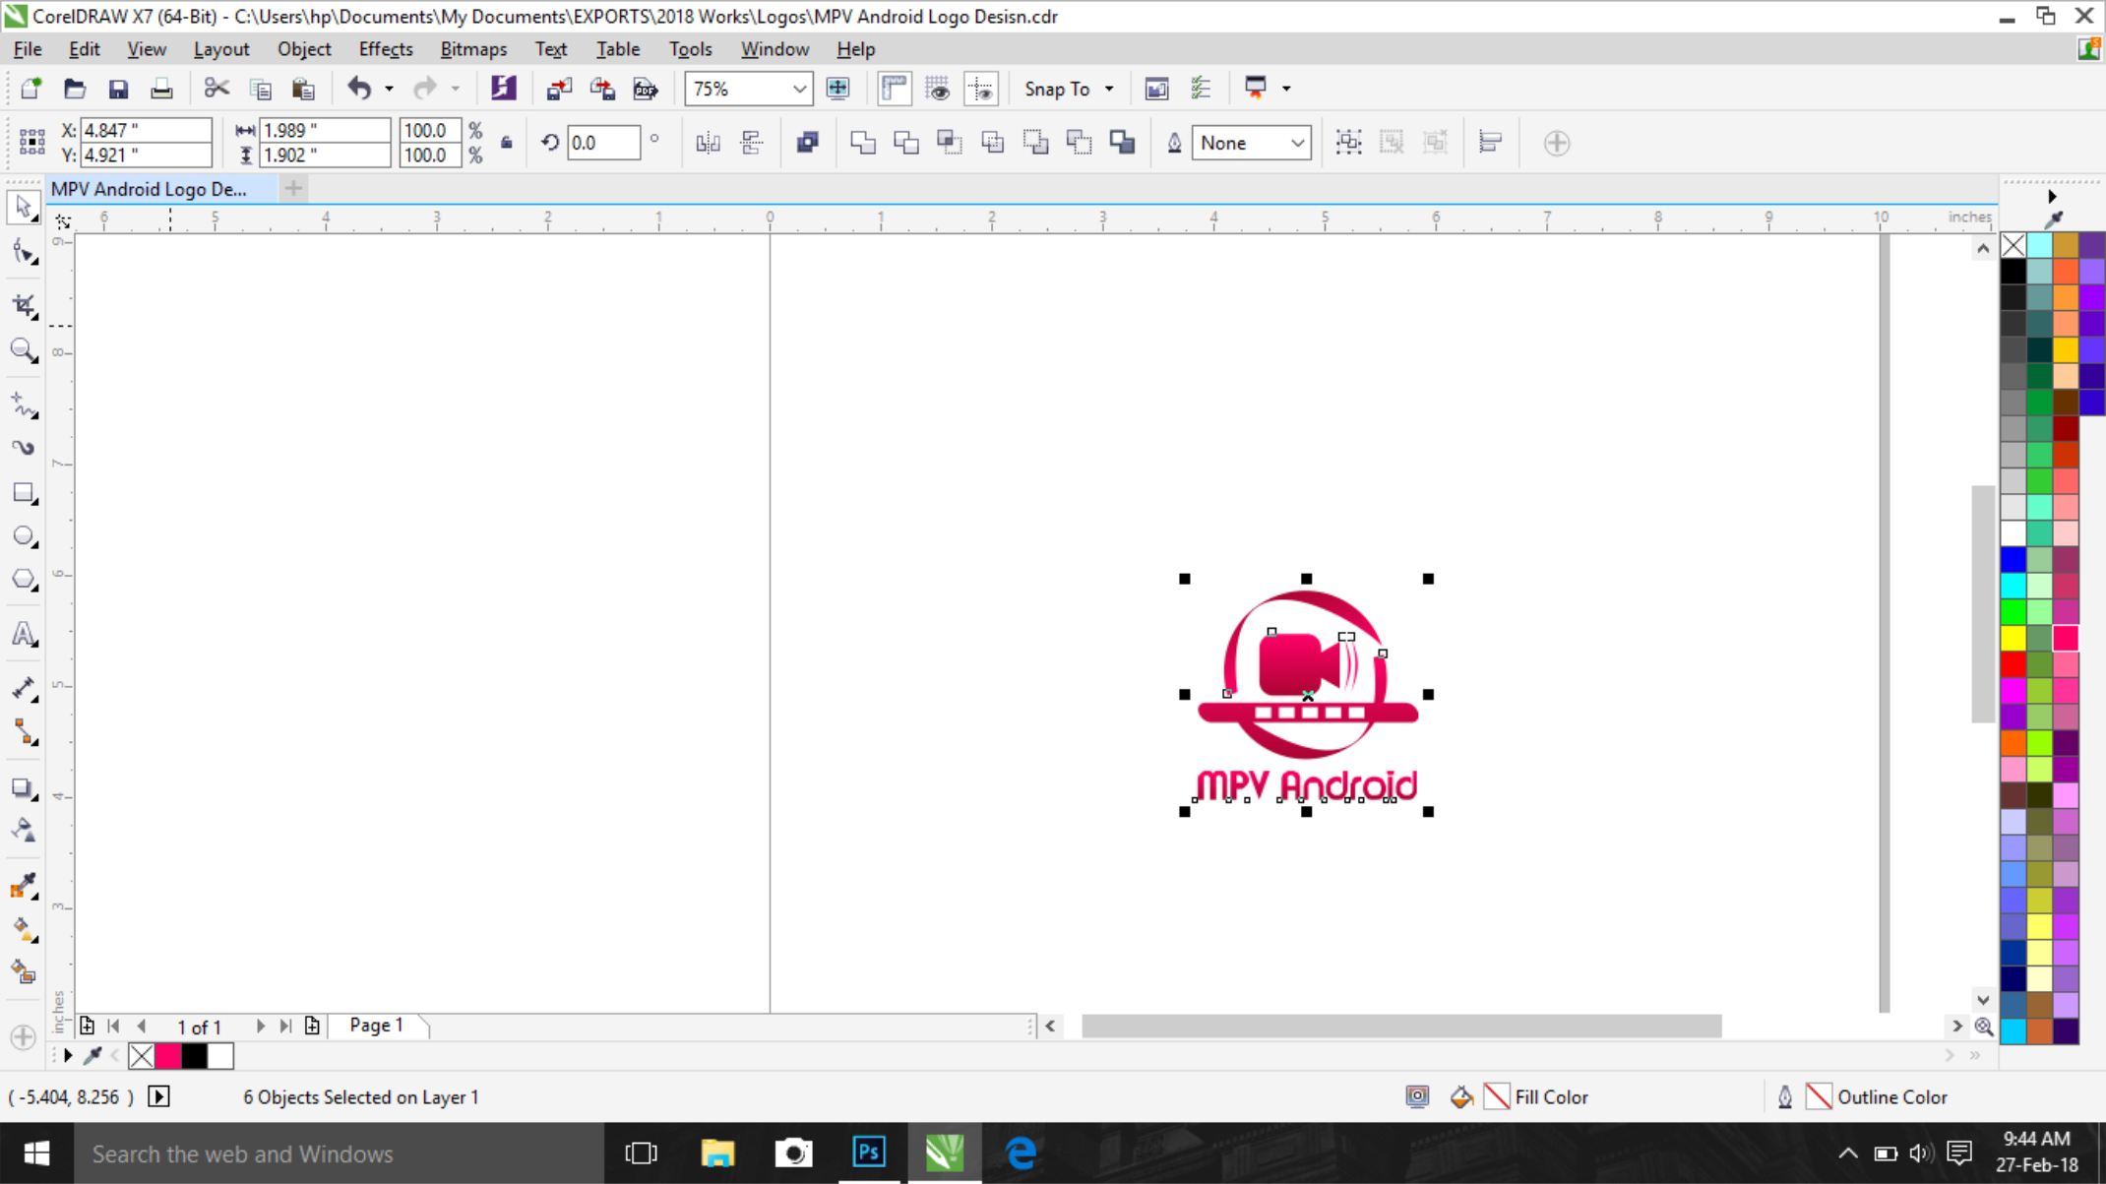Image resolution: width=2106 pixels, height=1184 pixels.
Task: Click the Trim shapes icon
Action: 906,143
